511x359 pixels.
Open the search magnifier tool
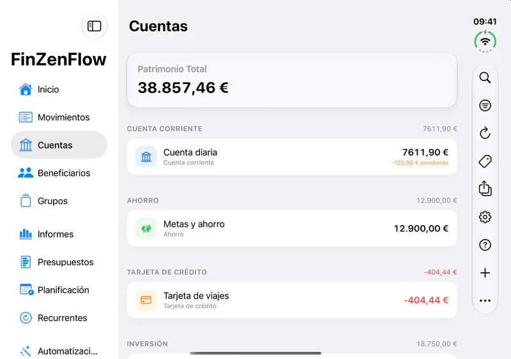[485, 77]
